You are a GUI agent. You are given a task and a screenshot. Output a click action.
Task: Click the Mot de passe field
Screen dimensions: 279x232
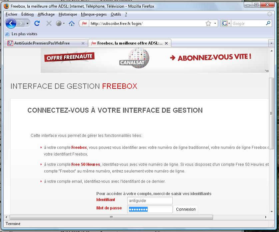[150, 209]
